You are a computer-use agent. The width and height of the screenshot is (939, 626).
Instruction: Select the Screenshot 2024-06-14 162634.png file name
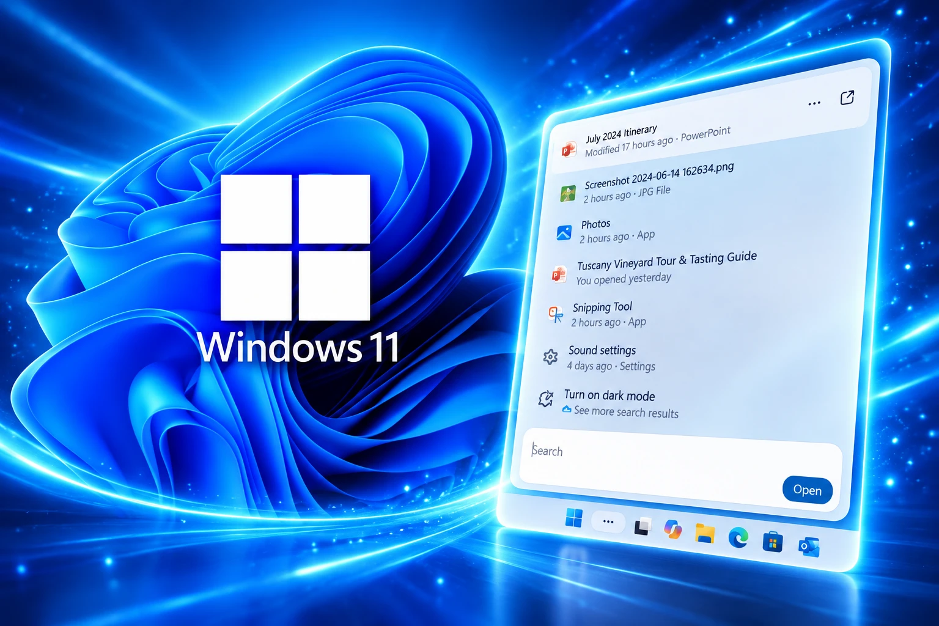(x=659, y=176)
